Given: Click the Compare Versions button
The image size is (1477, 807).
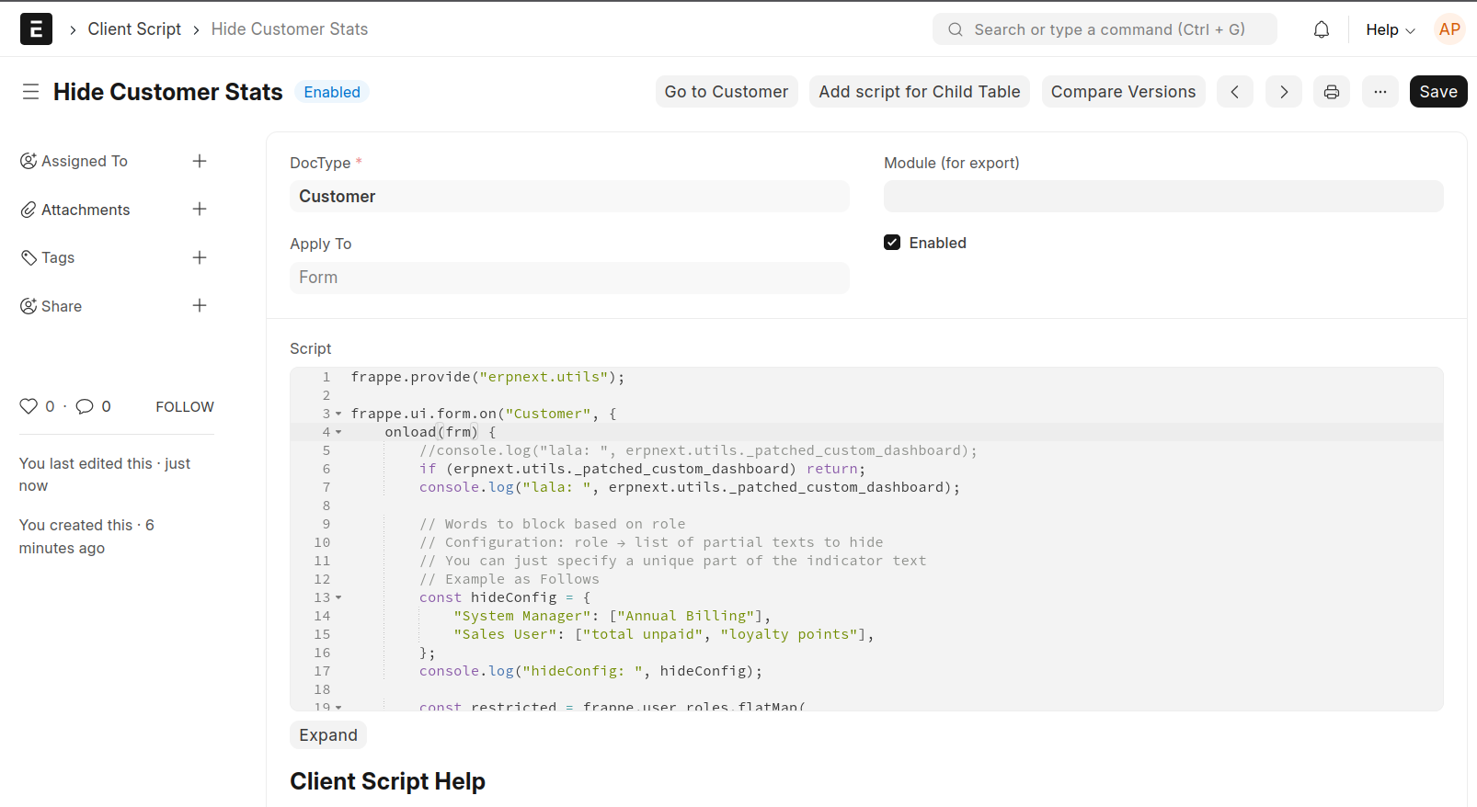Looking at the screenshot, I should tap(1123, 92).
